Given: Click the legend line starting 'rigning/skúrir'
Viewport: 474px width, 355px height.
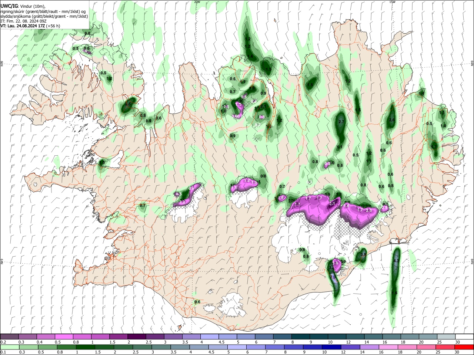Looking at the screenshot, I should [x=43, y=11].
